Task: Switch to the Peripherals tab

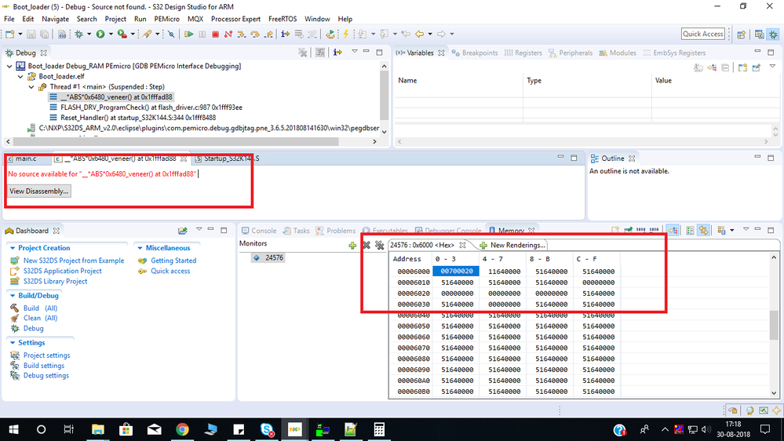Action: coord(571,53)
